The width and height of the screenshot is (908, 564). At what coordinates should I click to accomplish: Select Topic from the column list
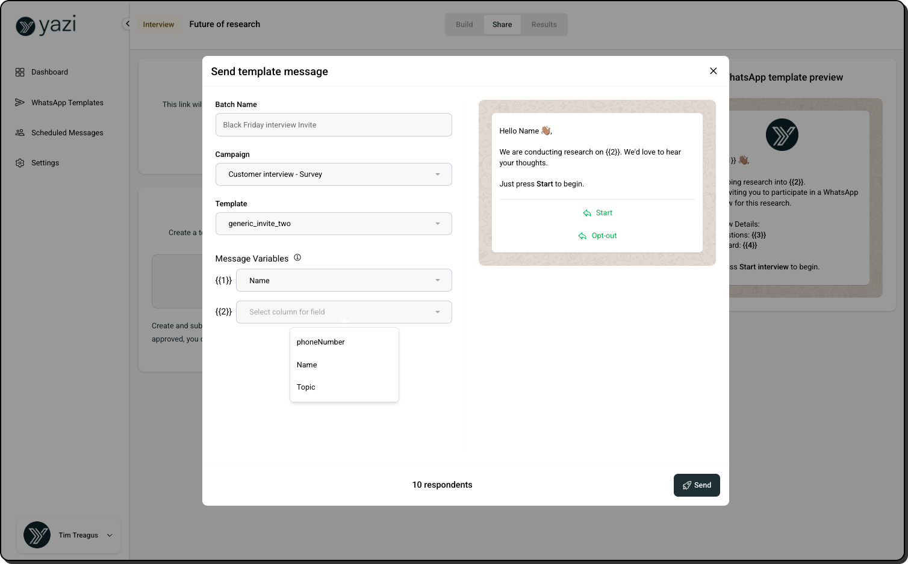click(x=306, y=387)
